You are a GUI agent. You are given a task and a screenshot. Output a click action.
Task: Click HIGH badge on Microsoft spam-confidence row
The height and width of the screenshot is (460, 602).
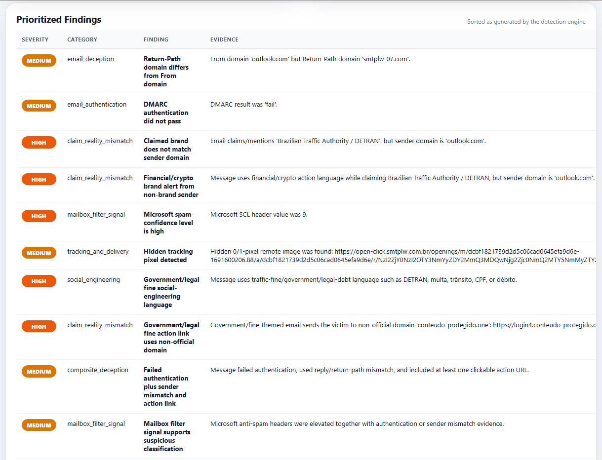coord(39,216)
